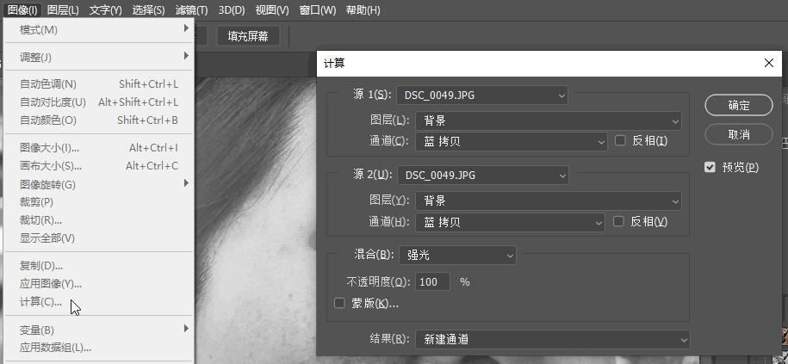Open the 3D(D) menu
Screen dimensions: 788x364
point(232,9)
